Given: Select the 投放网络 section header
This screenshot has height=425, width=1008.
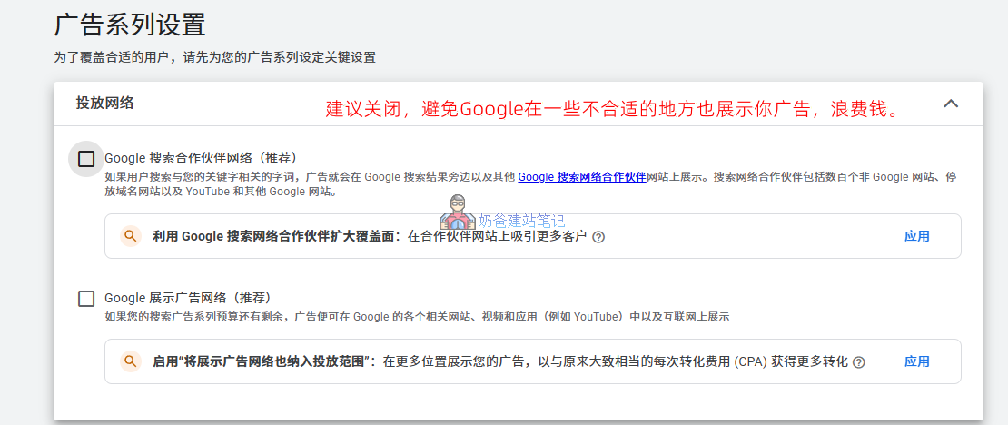Looking at the screenshot, I should [519, 104].
